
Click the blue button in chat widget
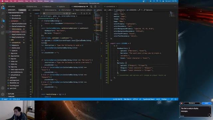coord(206,103)
